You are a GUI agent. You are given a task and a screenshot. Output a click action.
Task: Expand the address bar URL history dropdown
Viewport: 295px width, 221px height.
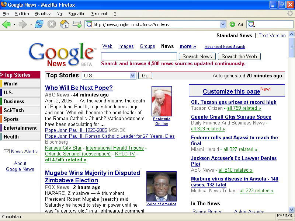(223, 24)
